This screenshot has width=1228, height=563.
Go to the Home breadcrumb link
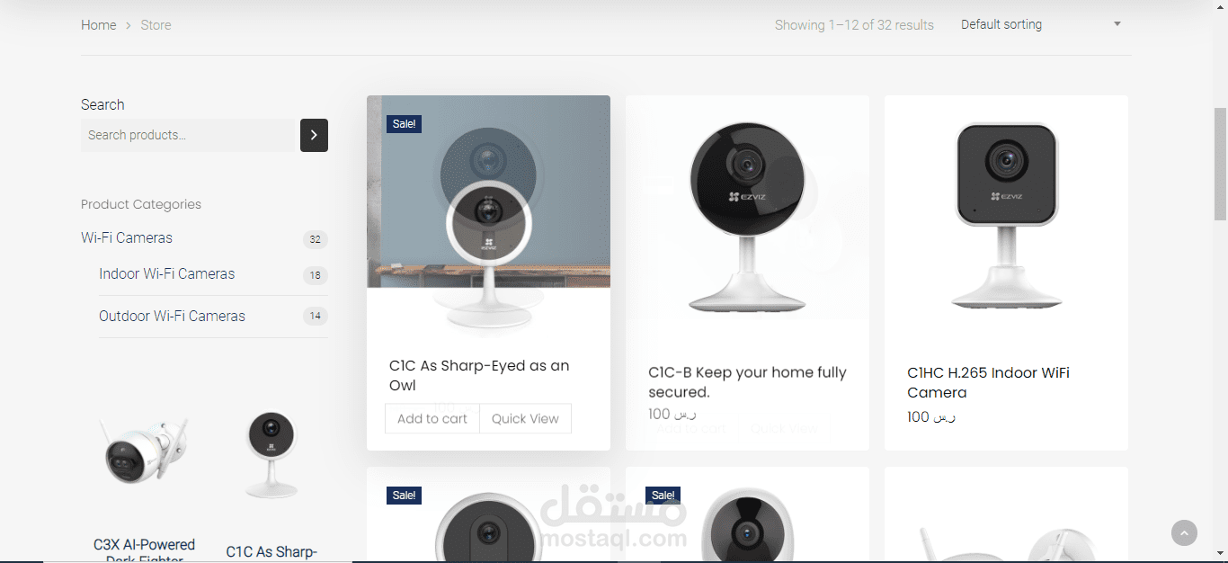pos(98,25)
